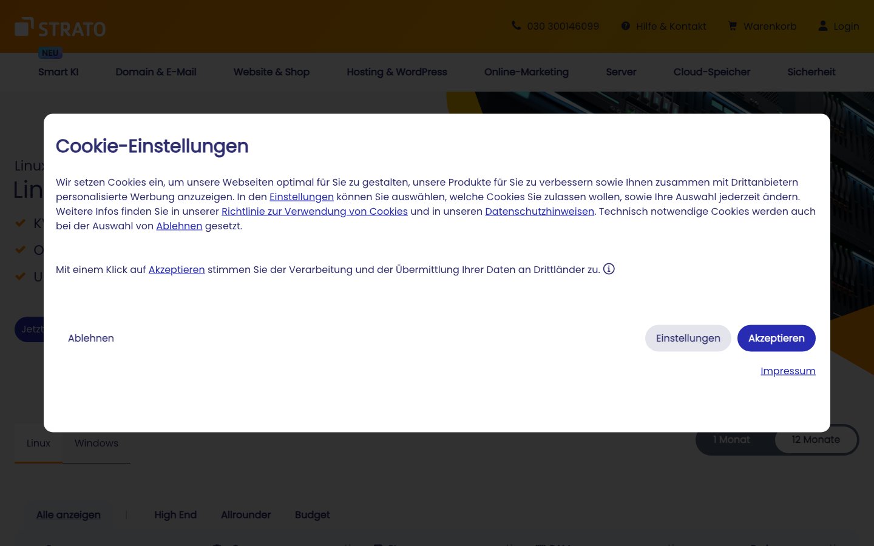Click the STRATO logo

pos(60,27)
